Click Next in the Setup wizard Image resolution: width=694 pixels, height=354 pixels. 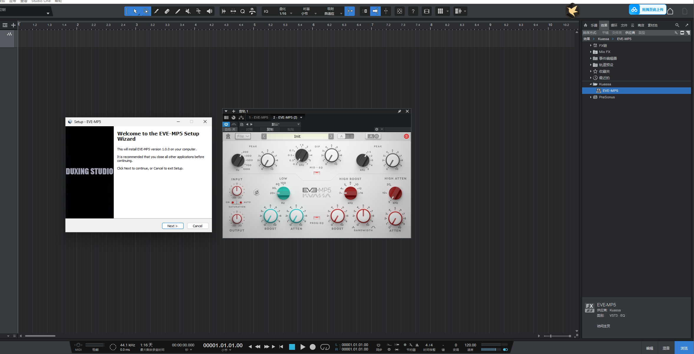pos(173,226)
